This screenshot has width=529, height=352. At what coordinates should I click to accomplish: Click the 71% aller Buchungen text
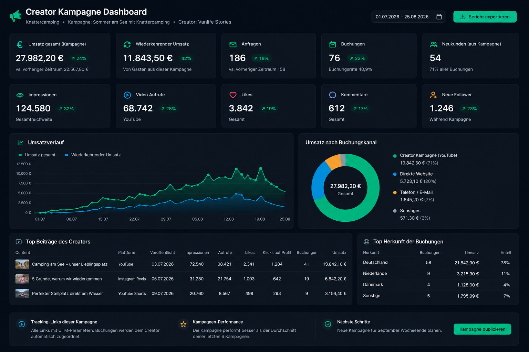click(x=451, y=69)
